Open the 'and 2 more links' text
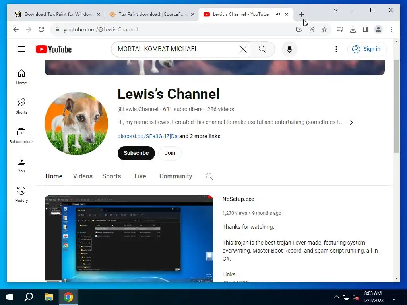Image resolution: width=407 pixels, height=305 pixels. point(200,137)
